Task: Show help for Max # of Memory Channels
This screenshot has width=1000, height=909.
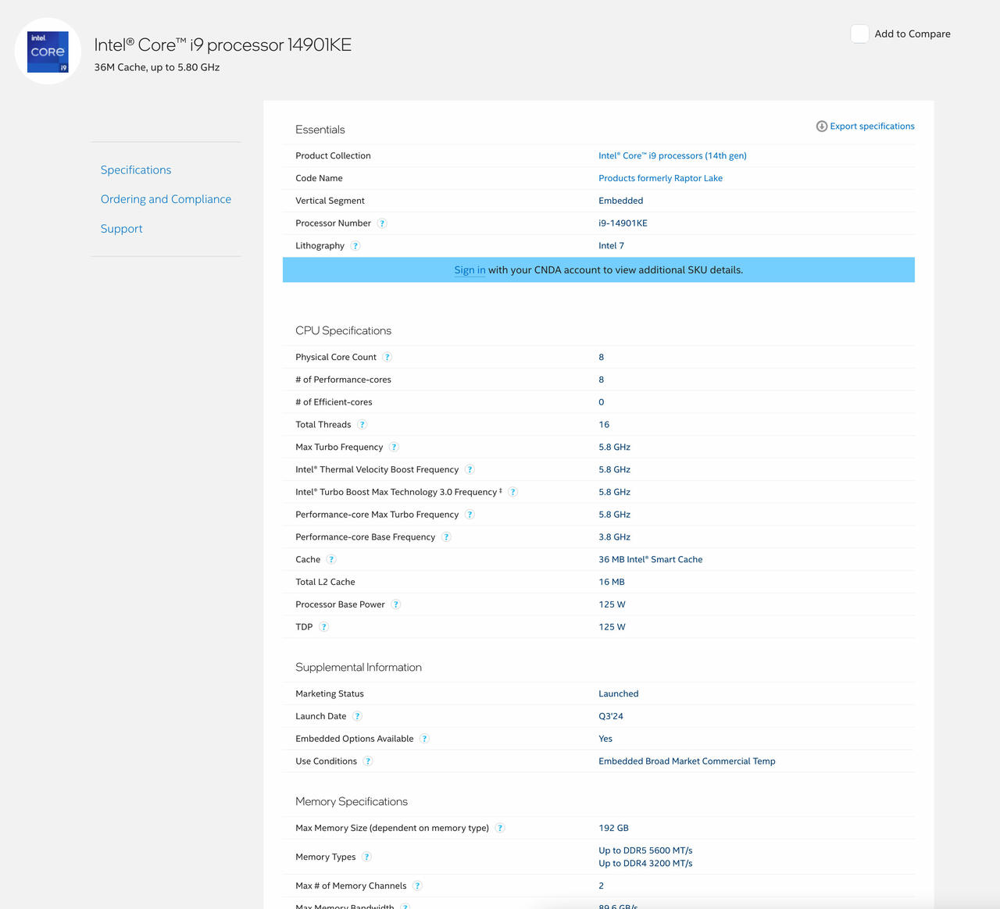Action: pos(417,886)
